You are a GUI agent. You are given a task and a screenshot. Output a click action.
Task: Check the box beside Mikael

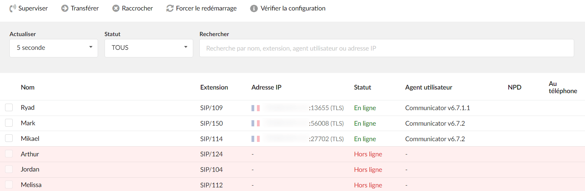(9, 138)
